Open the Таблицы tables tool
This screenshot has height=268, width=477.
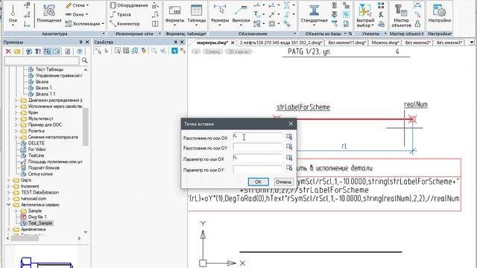coord(197,14)
